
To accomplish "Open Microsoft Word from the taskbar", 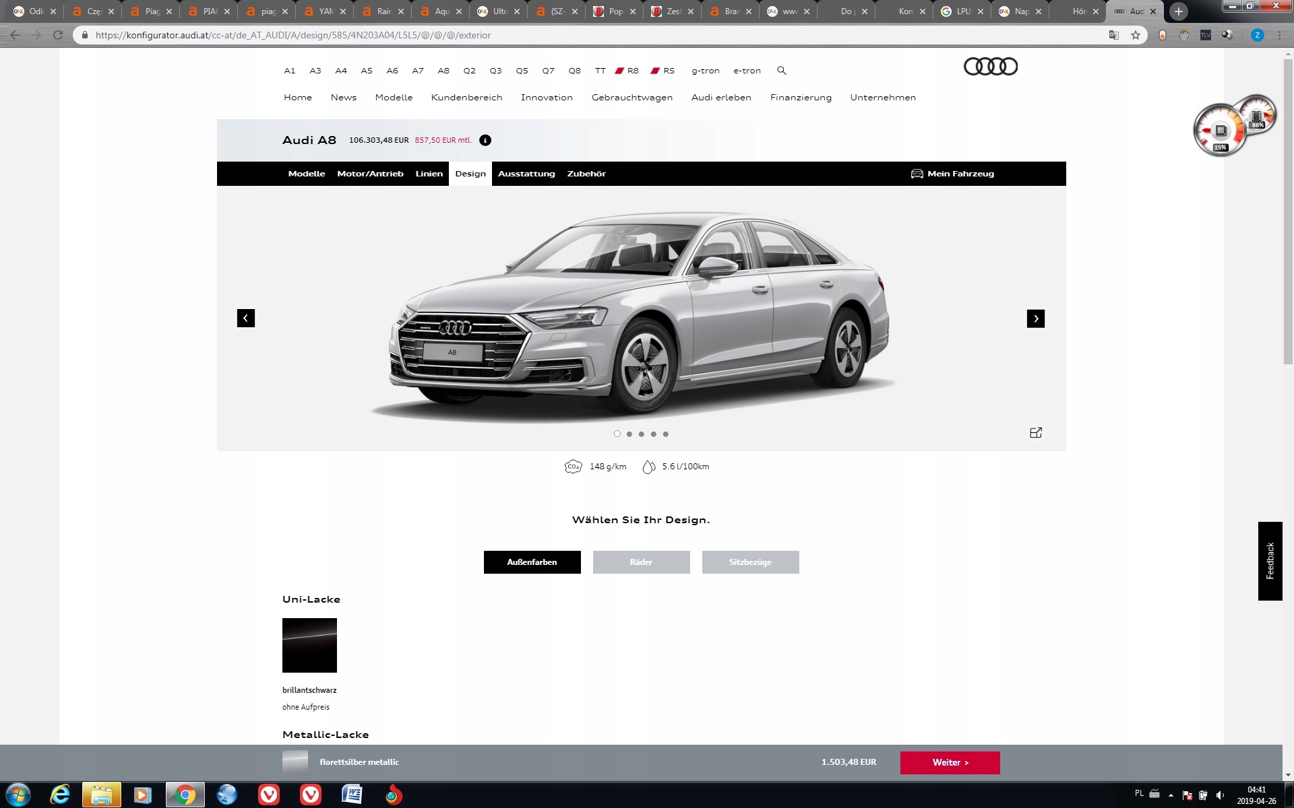I will [352, 795].
